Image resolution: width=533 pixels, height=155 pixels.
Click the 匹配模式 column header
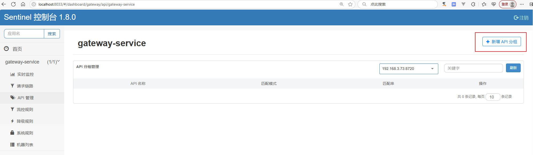269,84
